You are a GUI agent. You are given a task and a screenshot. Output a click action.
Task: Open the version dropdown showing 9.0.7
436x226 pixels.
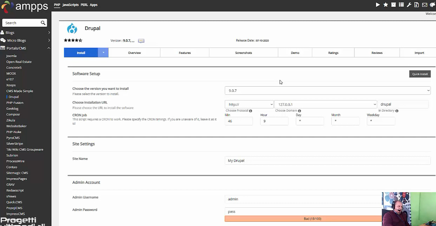tap(328, 90)
